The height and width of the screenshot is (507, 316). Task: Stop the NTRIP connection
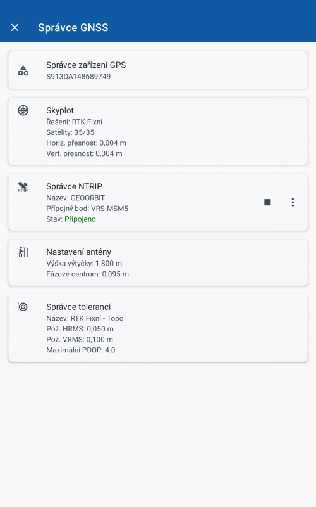[267, 202]
